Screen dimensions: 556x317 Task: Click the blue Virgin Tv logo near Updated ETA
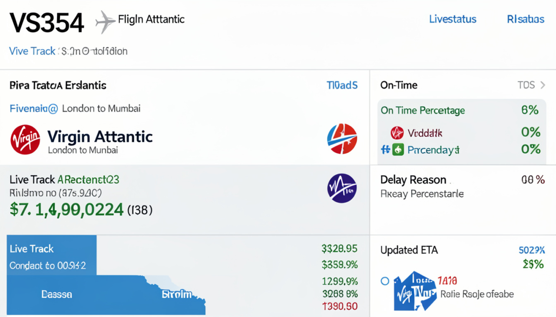pyautogui.click(x=415, y=291)
